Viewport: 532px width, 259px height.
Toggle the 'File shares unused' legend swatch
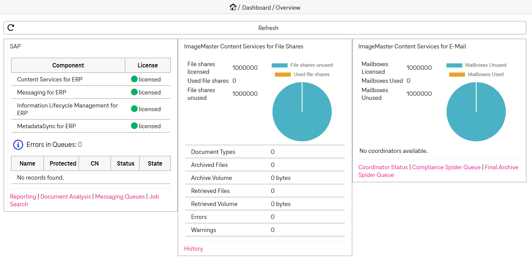[x=279, y=65]
